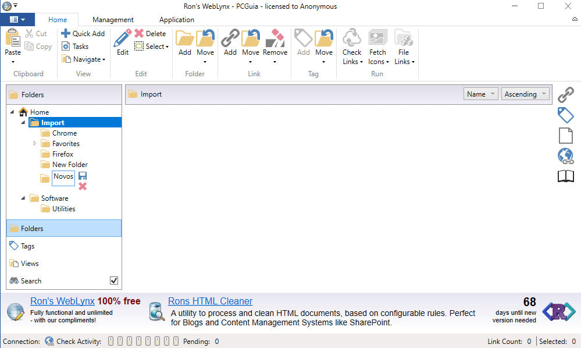Click the Check Links icon
This screenshot has height=348, width=581.
coord(352,37)
